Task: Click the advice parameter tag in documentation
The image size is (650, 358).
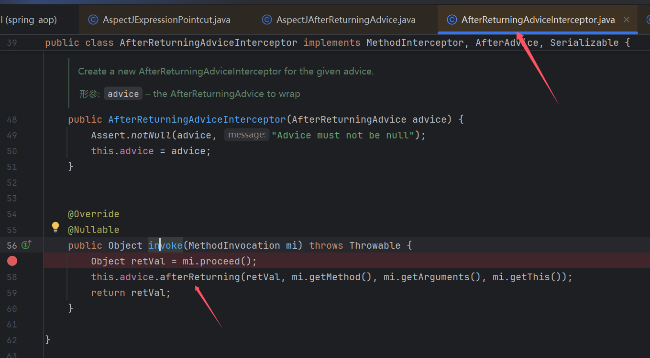Action: click(123, 94)
